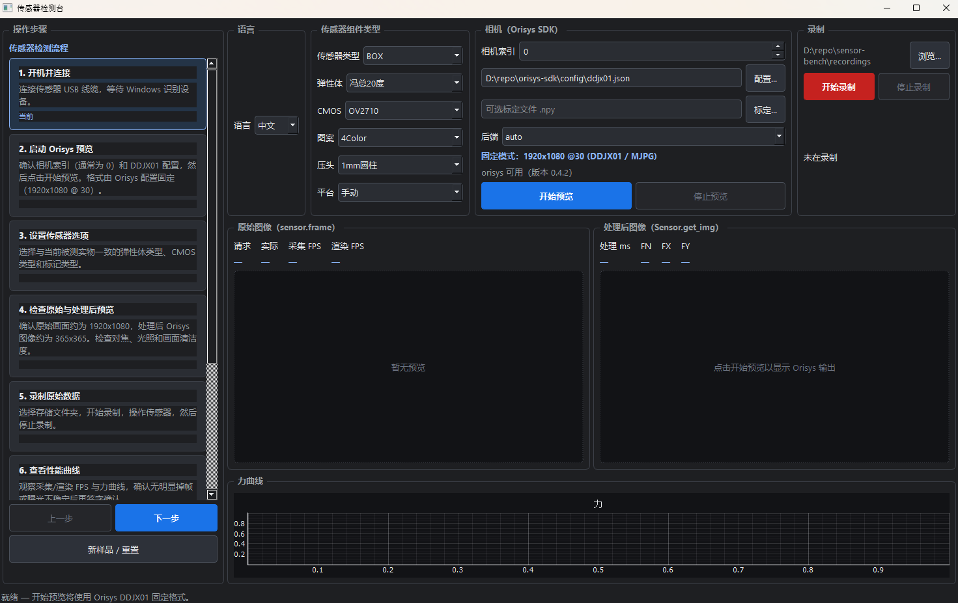This screenshot has width=958, height=603.
Task: Open the 传感器类型 BOX dropdown
Action: [412, 56]
